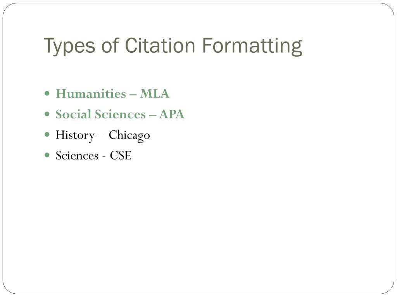This screenshot has height=298, width=397.
Task: Select the word "History"
Action: coord(75,135)
